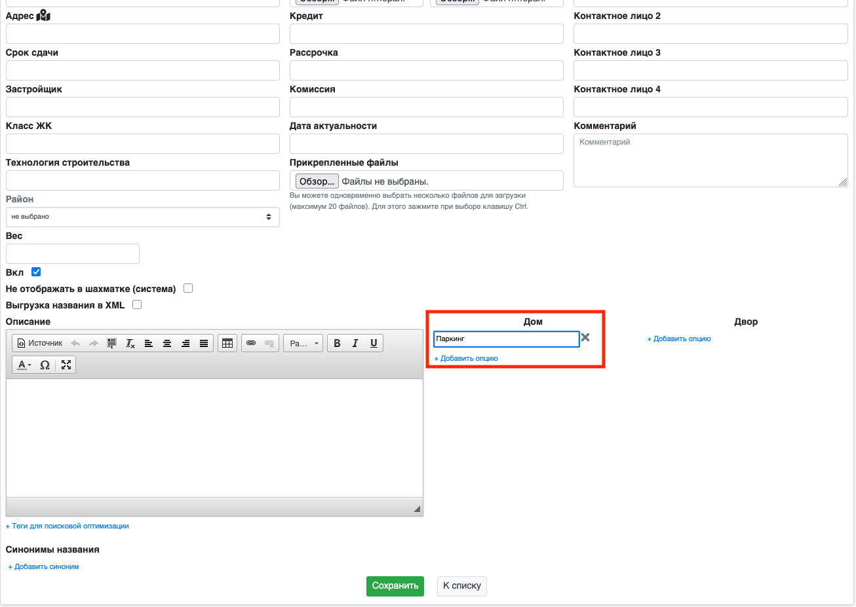The width and height of the screenshot is (856, 607).
Task: Click the redo arrow in the editor toolbar
Action: [x=93, y=343]
